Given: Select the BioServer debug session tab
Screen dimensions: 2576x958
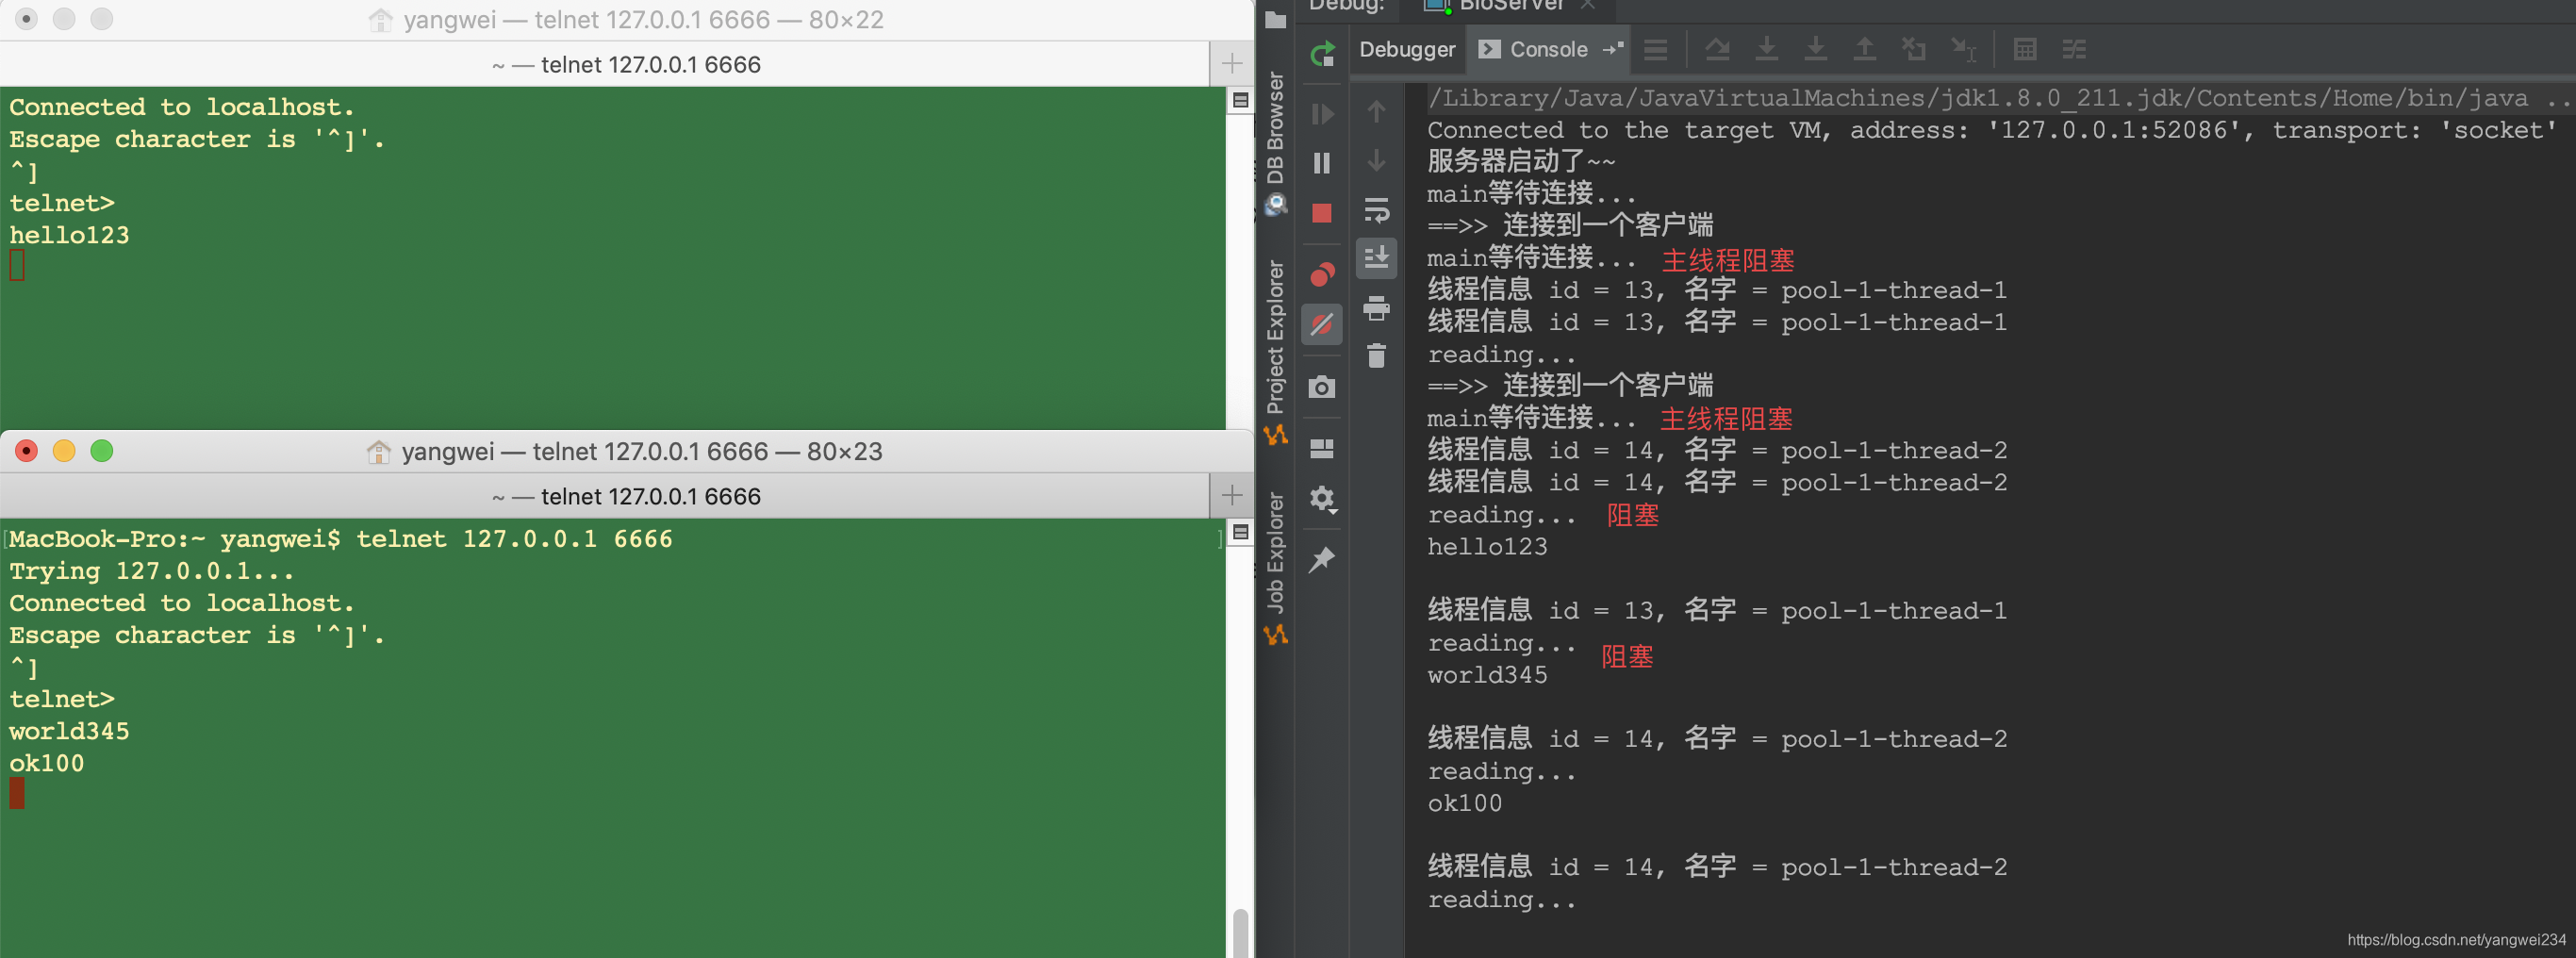Looking at the screenshot, I should [1509, 6].
